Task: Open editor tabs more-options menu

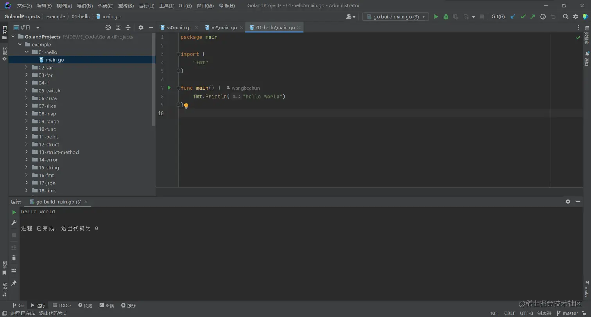Action: [578, 27]
